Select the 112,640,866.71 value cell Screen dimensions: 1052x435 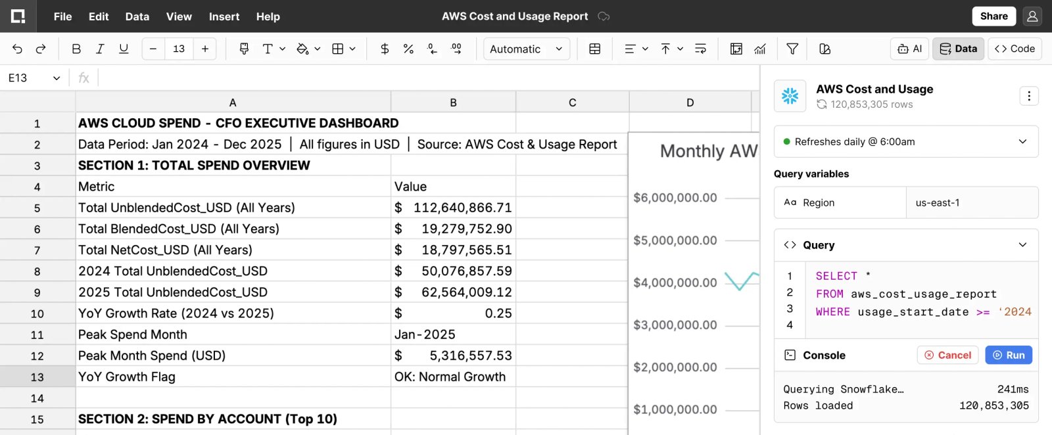tap(453, 208)
